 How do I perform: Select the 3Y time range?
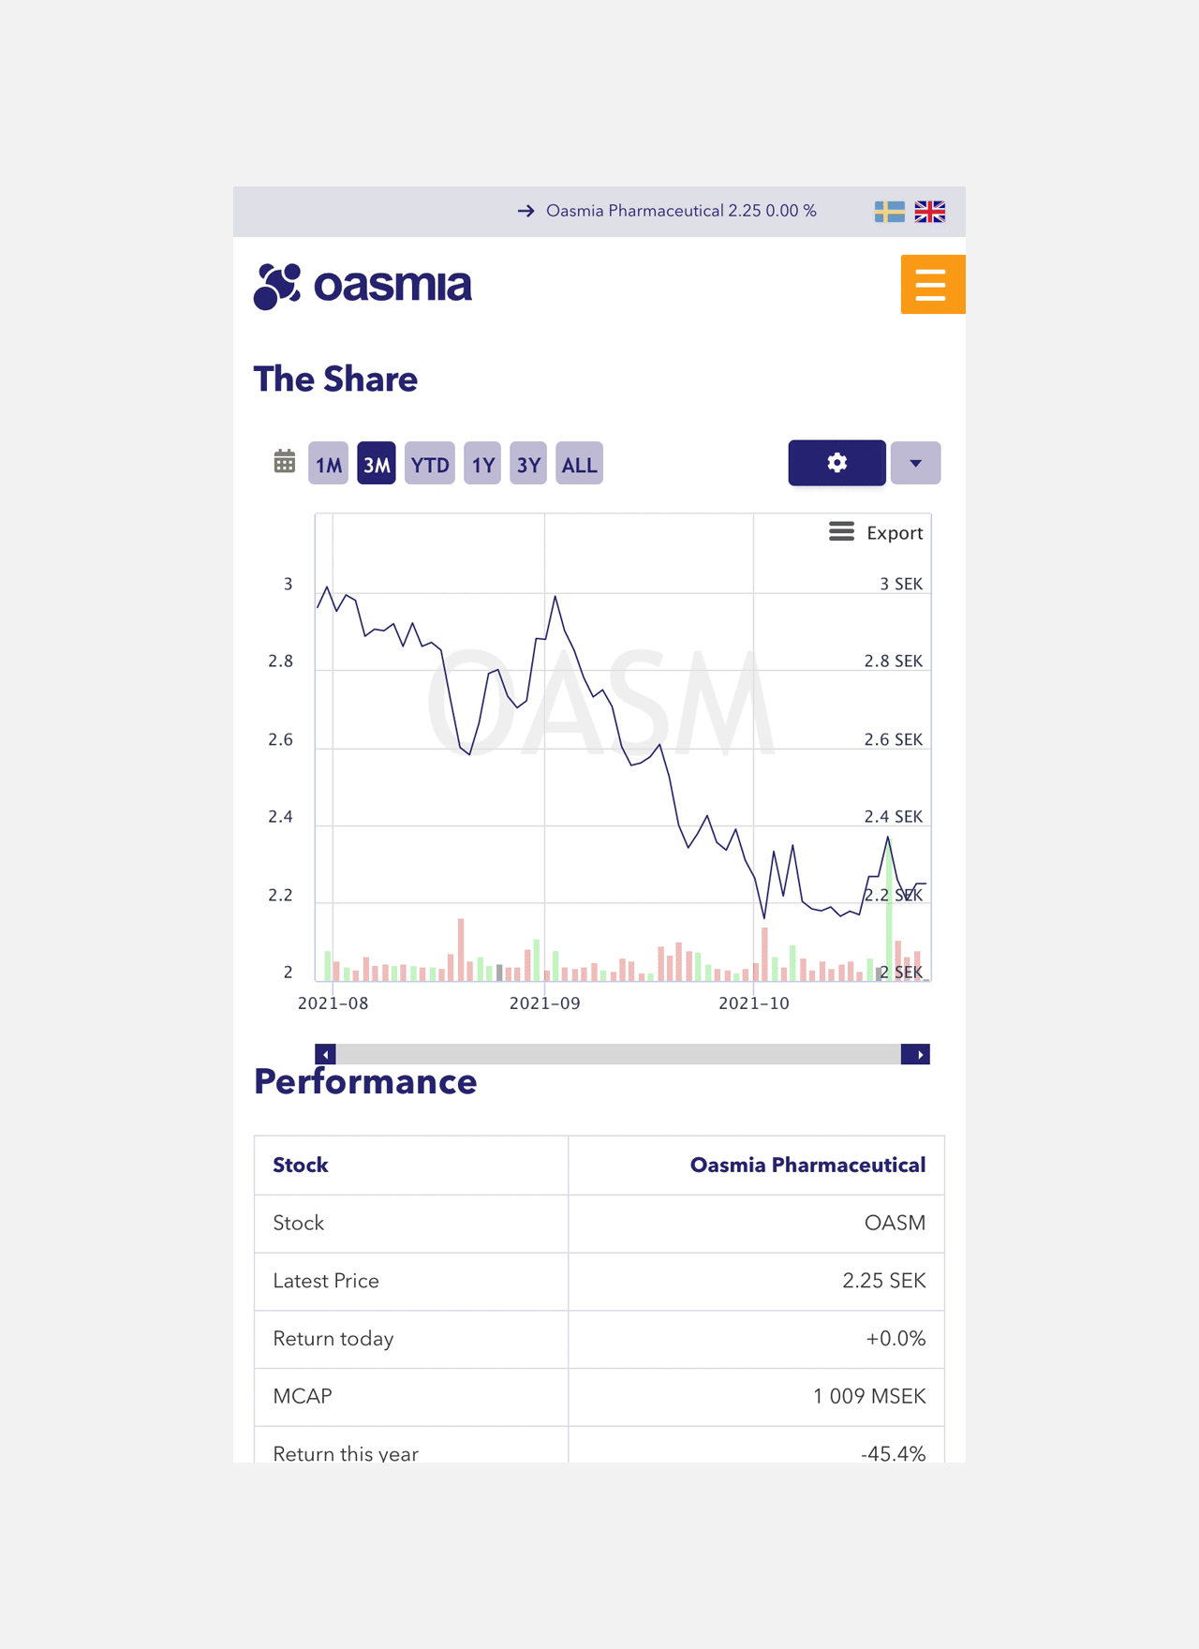(x=528, y=464)
